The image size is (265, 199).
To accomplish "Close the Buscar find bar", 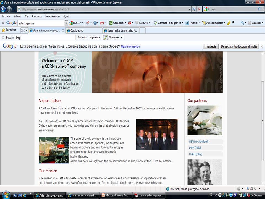I will pyautogui.click(x=3, y=38).
